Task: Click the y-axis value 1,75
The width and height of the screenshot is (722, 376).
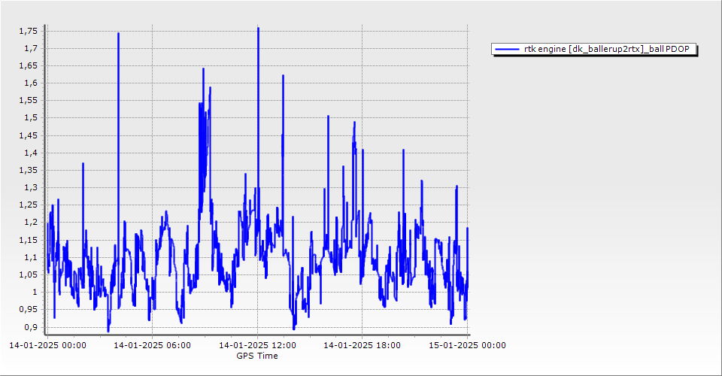Action: tap(28, 31)
